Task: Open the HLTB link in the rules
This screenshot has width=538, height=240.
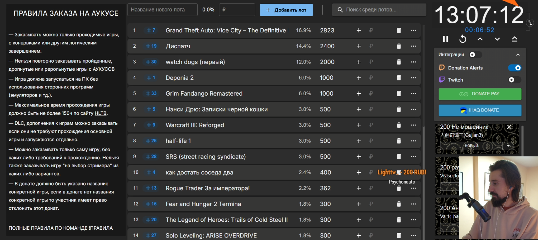Action: [x=101, y=113]
